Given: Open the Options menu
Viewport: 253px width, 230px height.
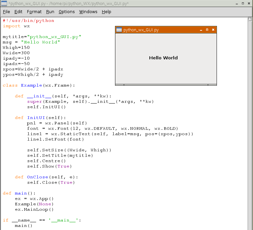Looking at the screenshot, I should pyautogui.click(x=66, y=11).
